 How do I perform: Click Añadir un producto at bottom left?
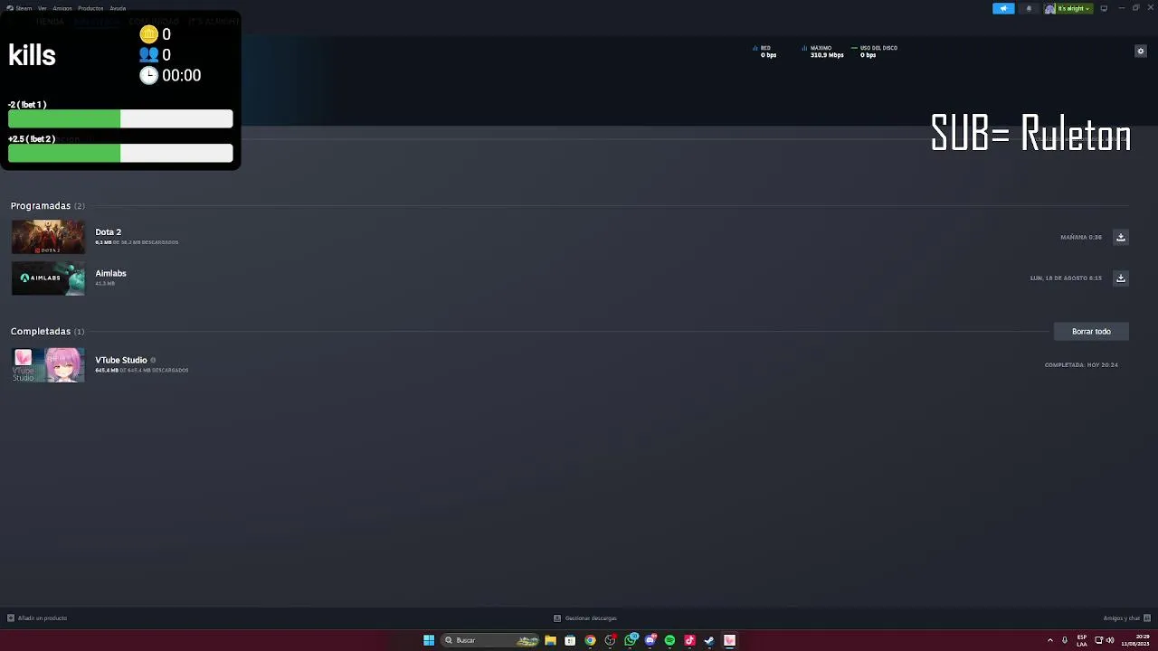click(x=37, y=618)
